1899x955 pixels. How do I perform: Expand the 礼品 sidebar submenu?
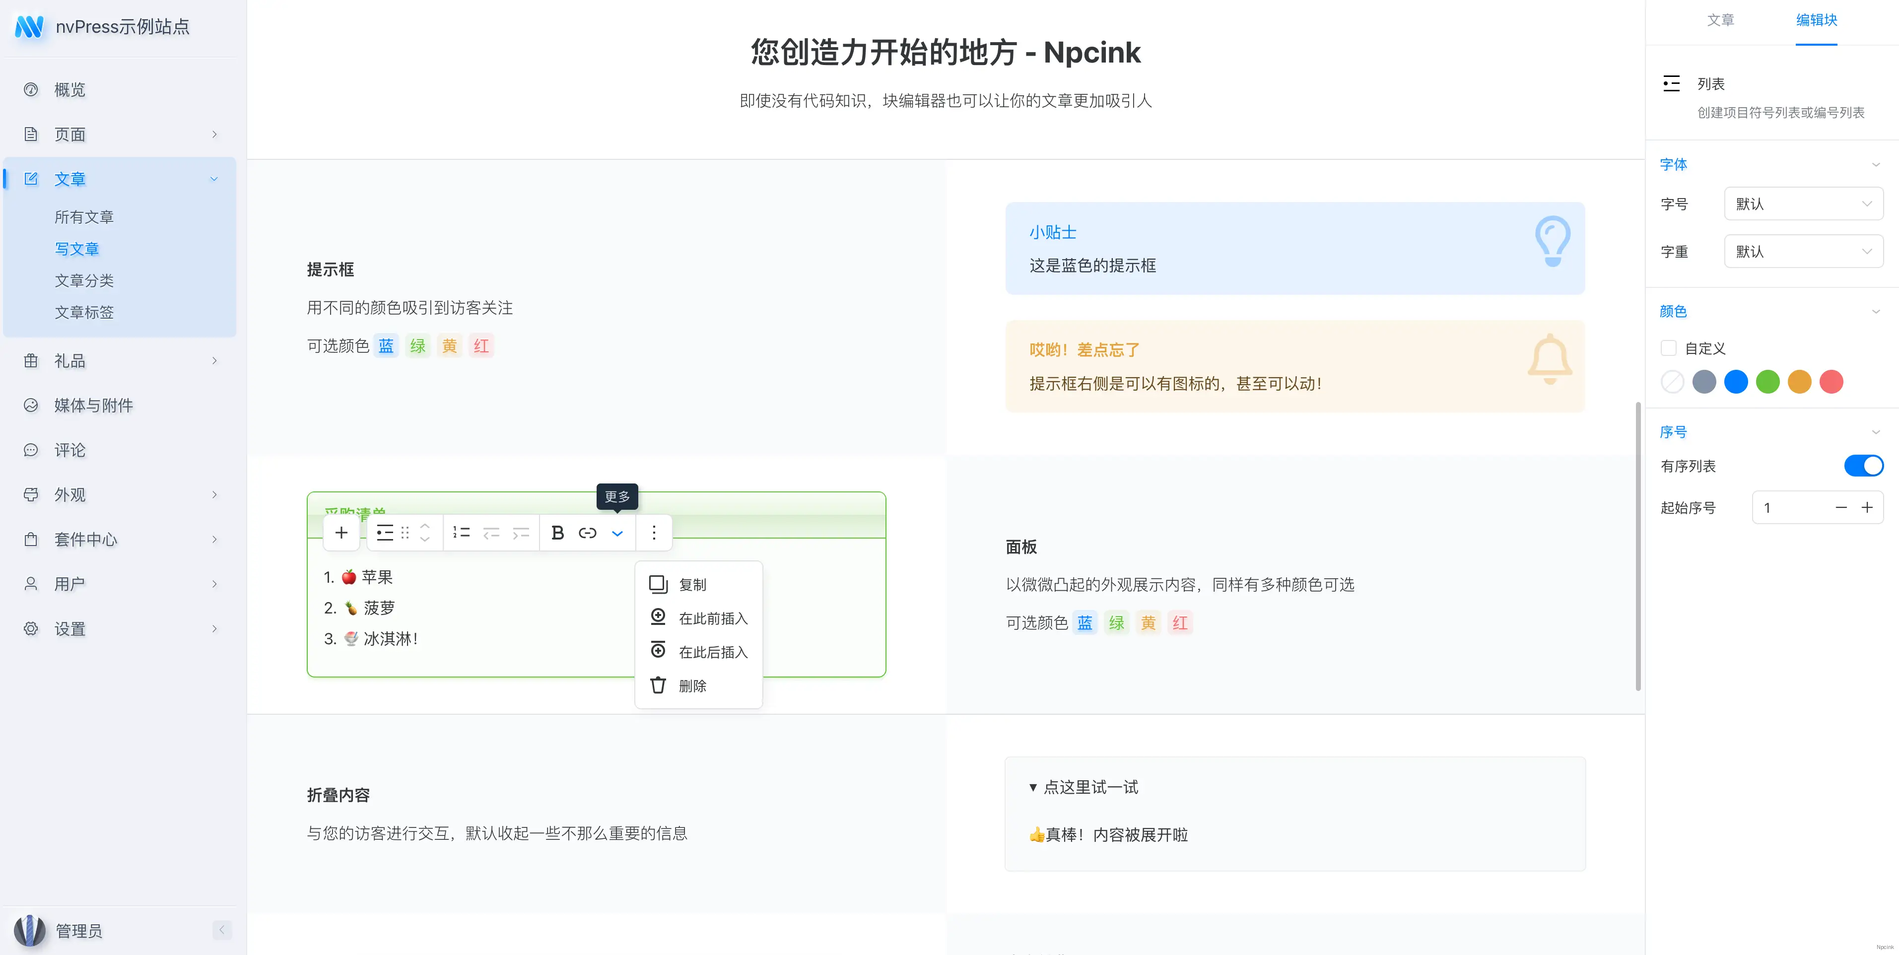coord(214,361)
